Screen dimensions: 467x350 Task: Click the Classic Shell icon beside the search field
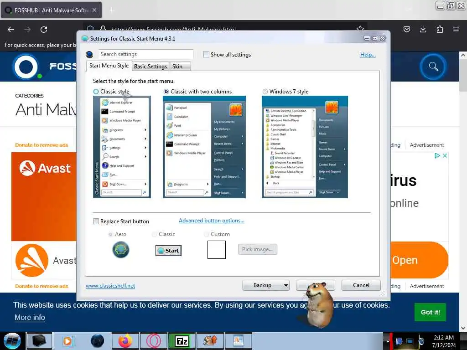click(89, 55)
